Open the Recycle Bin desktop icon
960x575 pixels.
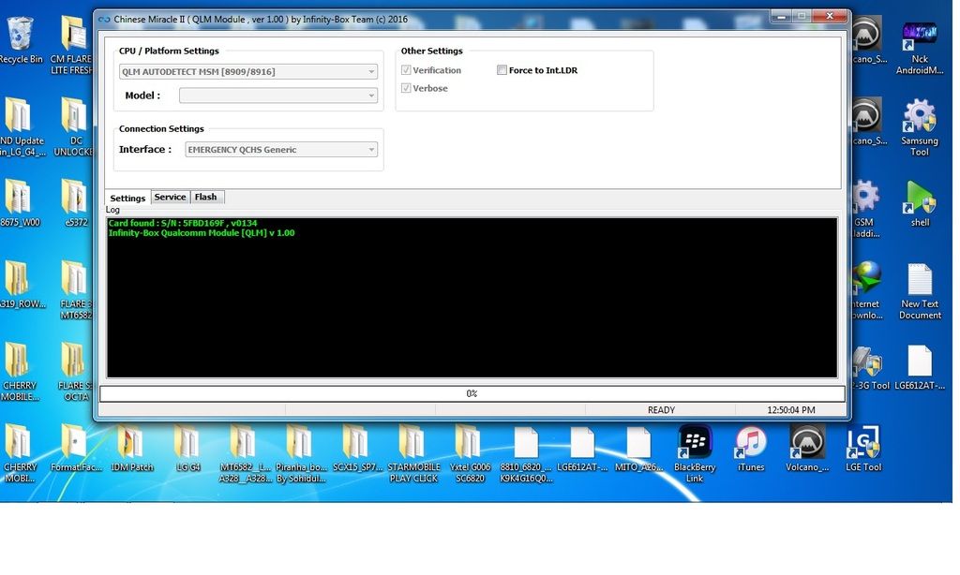(21, 39)
